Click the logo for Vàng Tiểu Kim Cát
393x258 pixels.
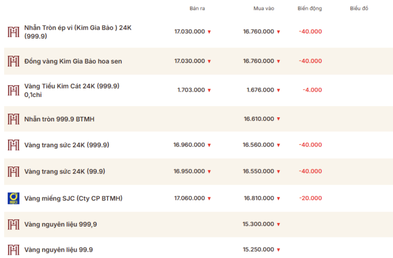pos(14,90)
